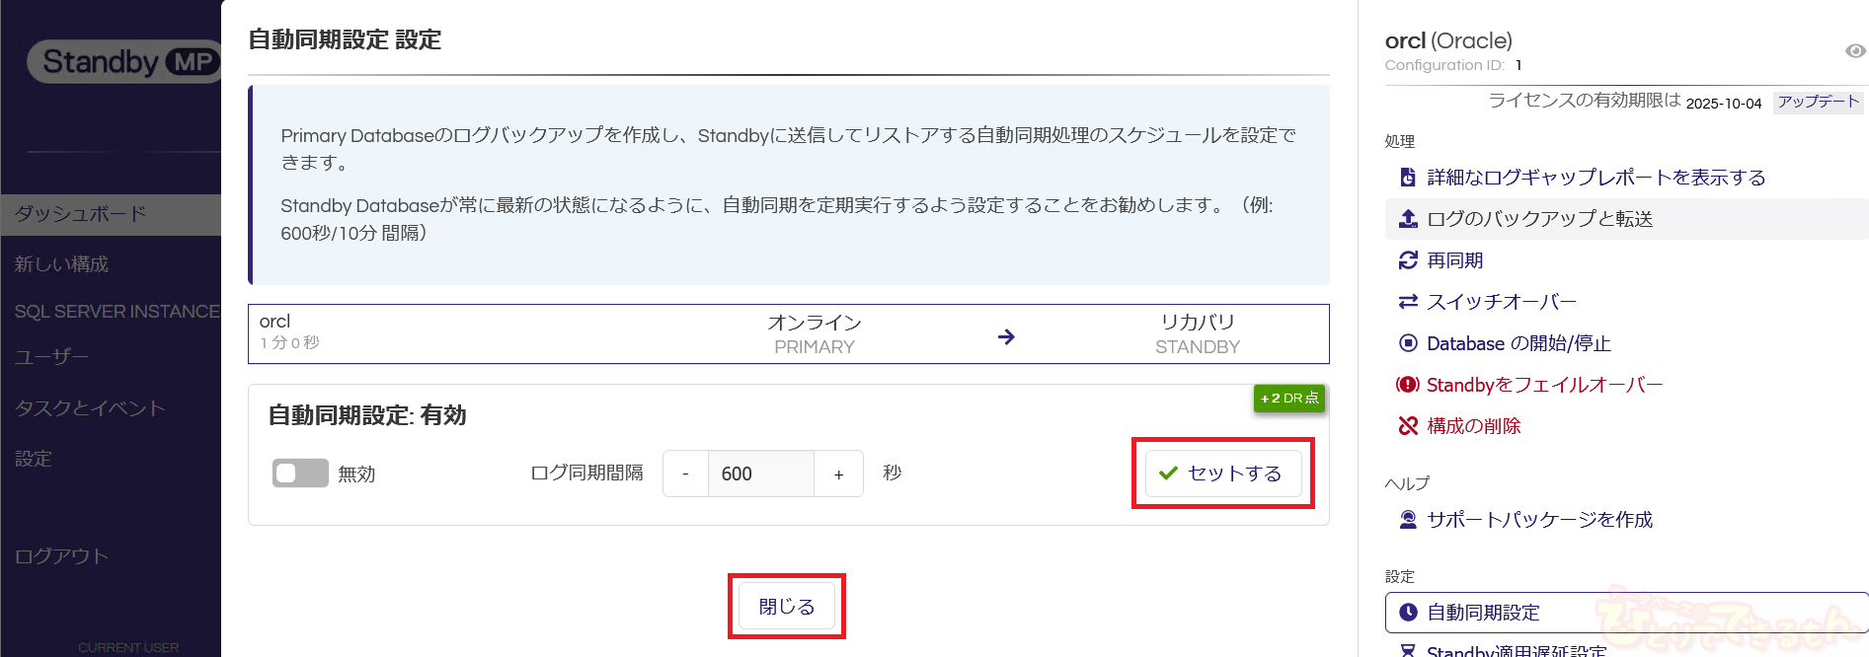This screenshot has width=1869, height=657.
Task: Select SQL SERVER INSTANCE in the sidebar
Action: coord(117,312)
